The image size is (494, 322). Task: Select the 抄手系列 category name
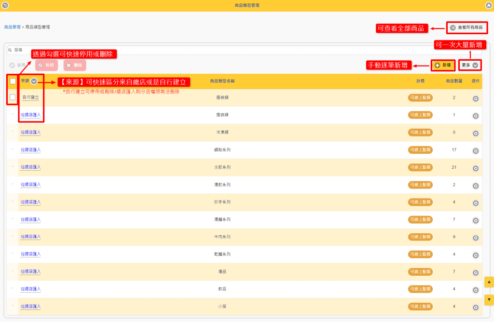click(222, 202)
